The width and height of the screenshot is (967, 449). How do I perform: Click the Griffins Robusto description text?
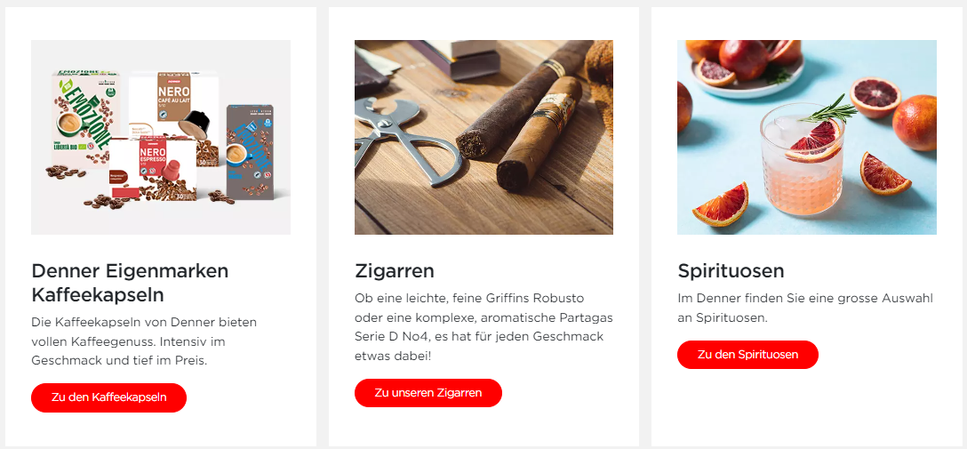[x=483, y=327]
